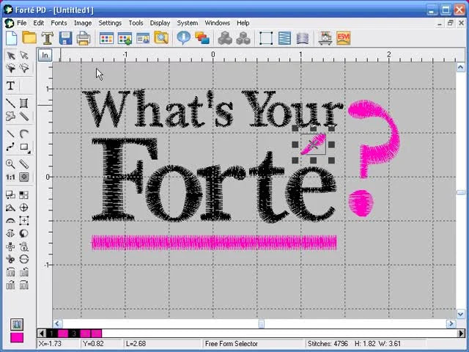Show the blue info bubble icon
Viewport: 469px width, 352px height.
(183, 38)
